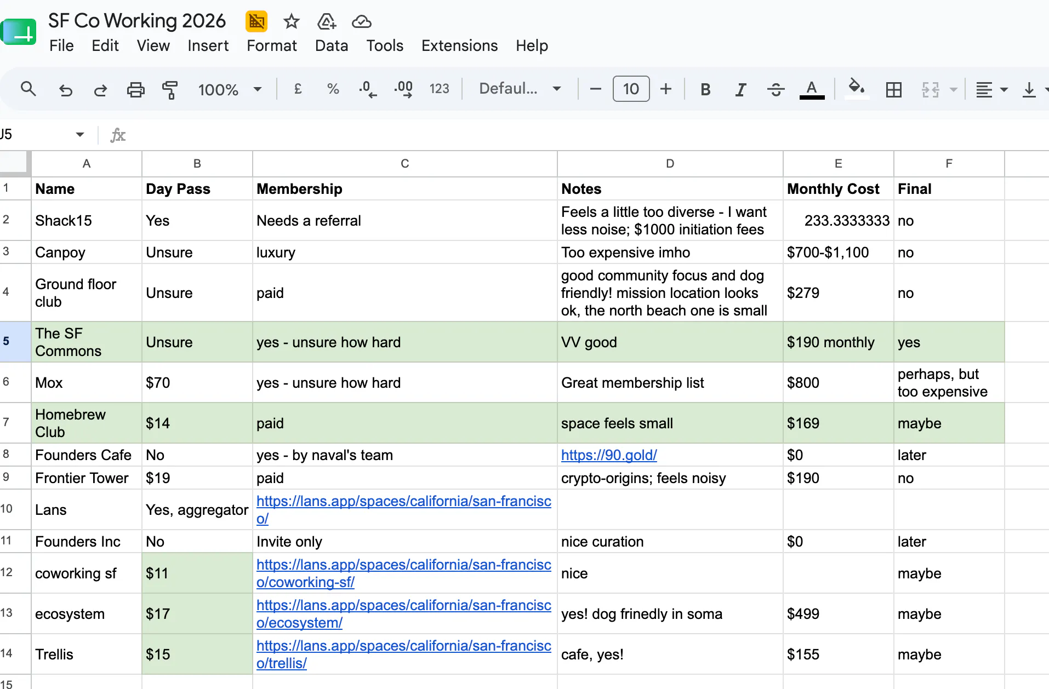Click the search magnifier in toolbar
This screenshot has width=1049, height=689.
pyautogui.click(x=28, y=89)
